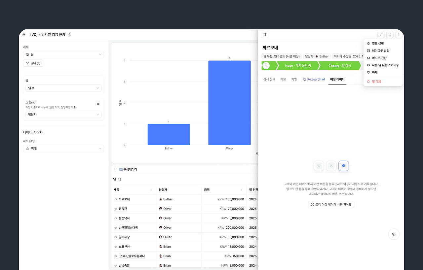The height and width of the screenshot is (270, 423).
Task: Click the deal icon beside 짬뽕관
Action: click(x=116, y=209)
